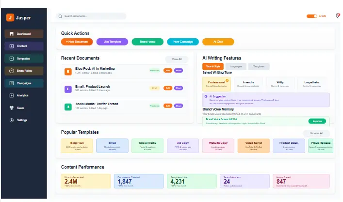Click the Brand Voice Score text
The image size is (343, 202).
click(221, 119)
